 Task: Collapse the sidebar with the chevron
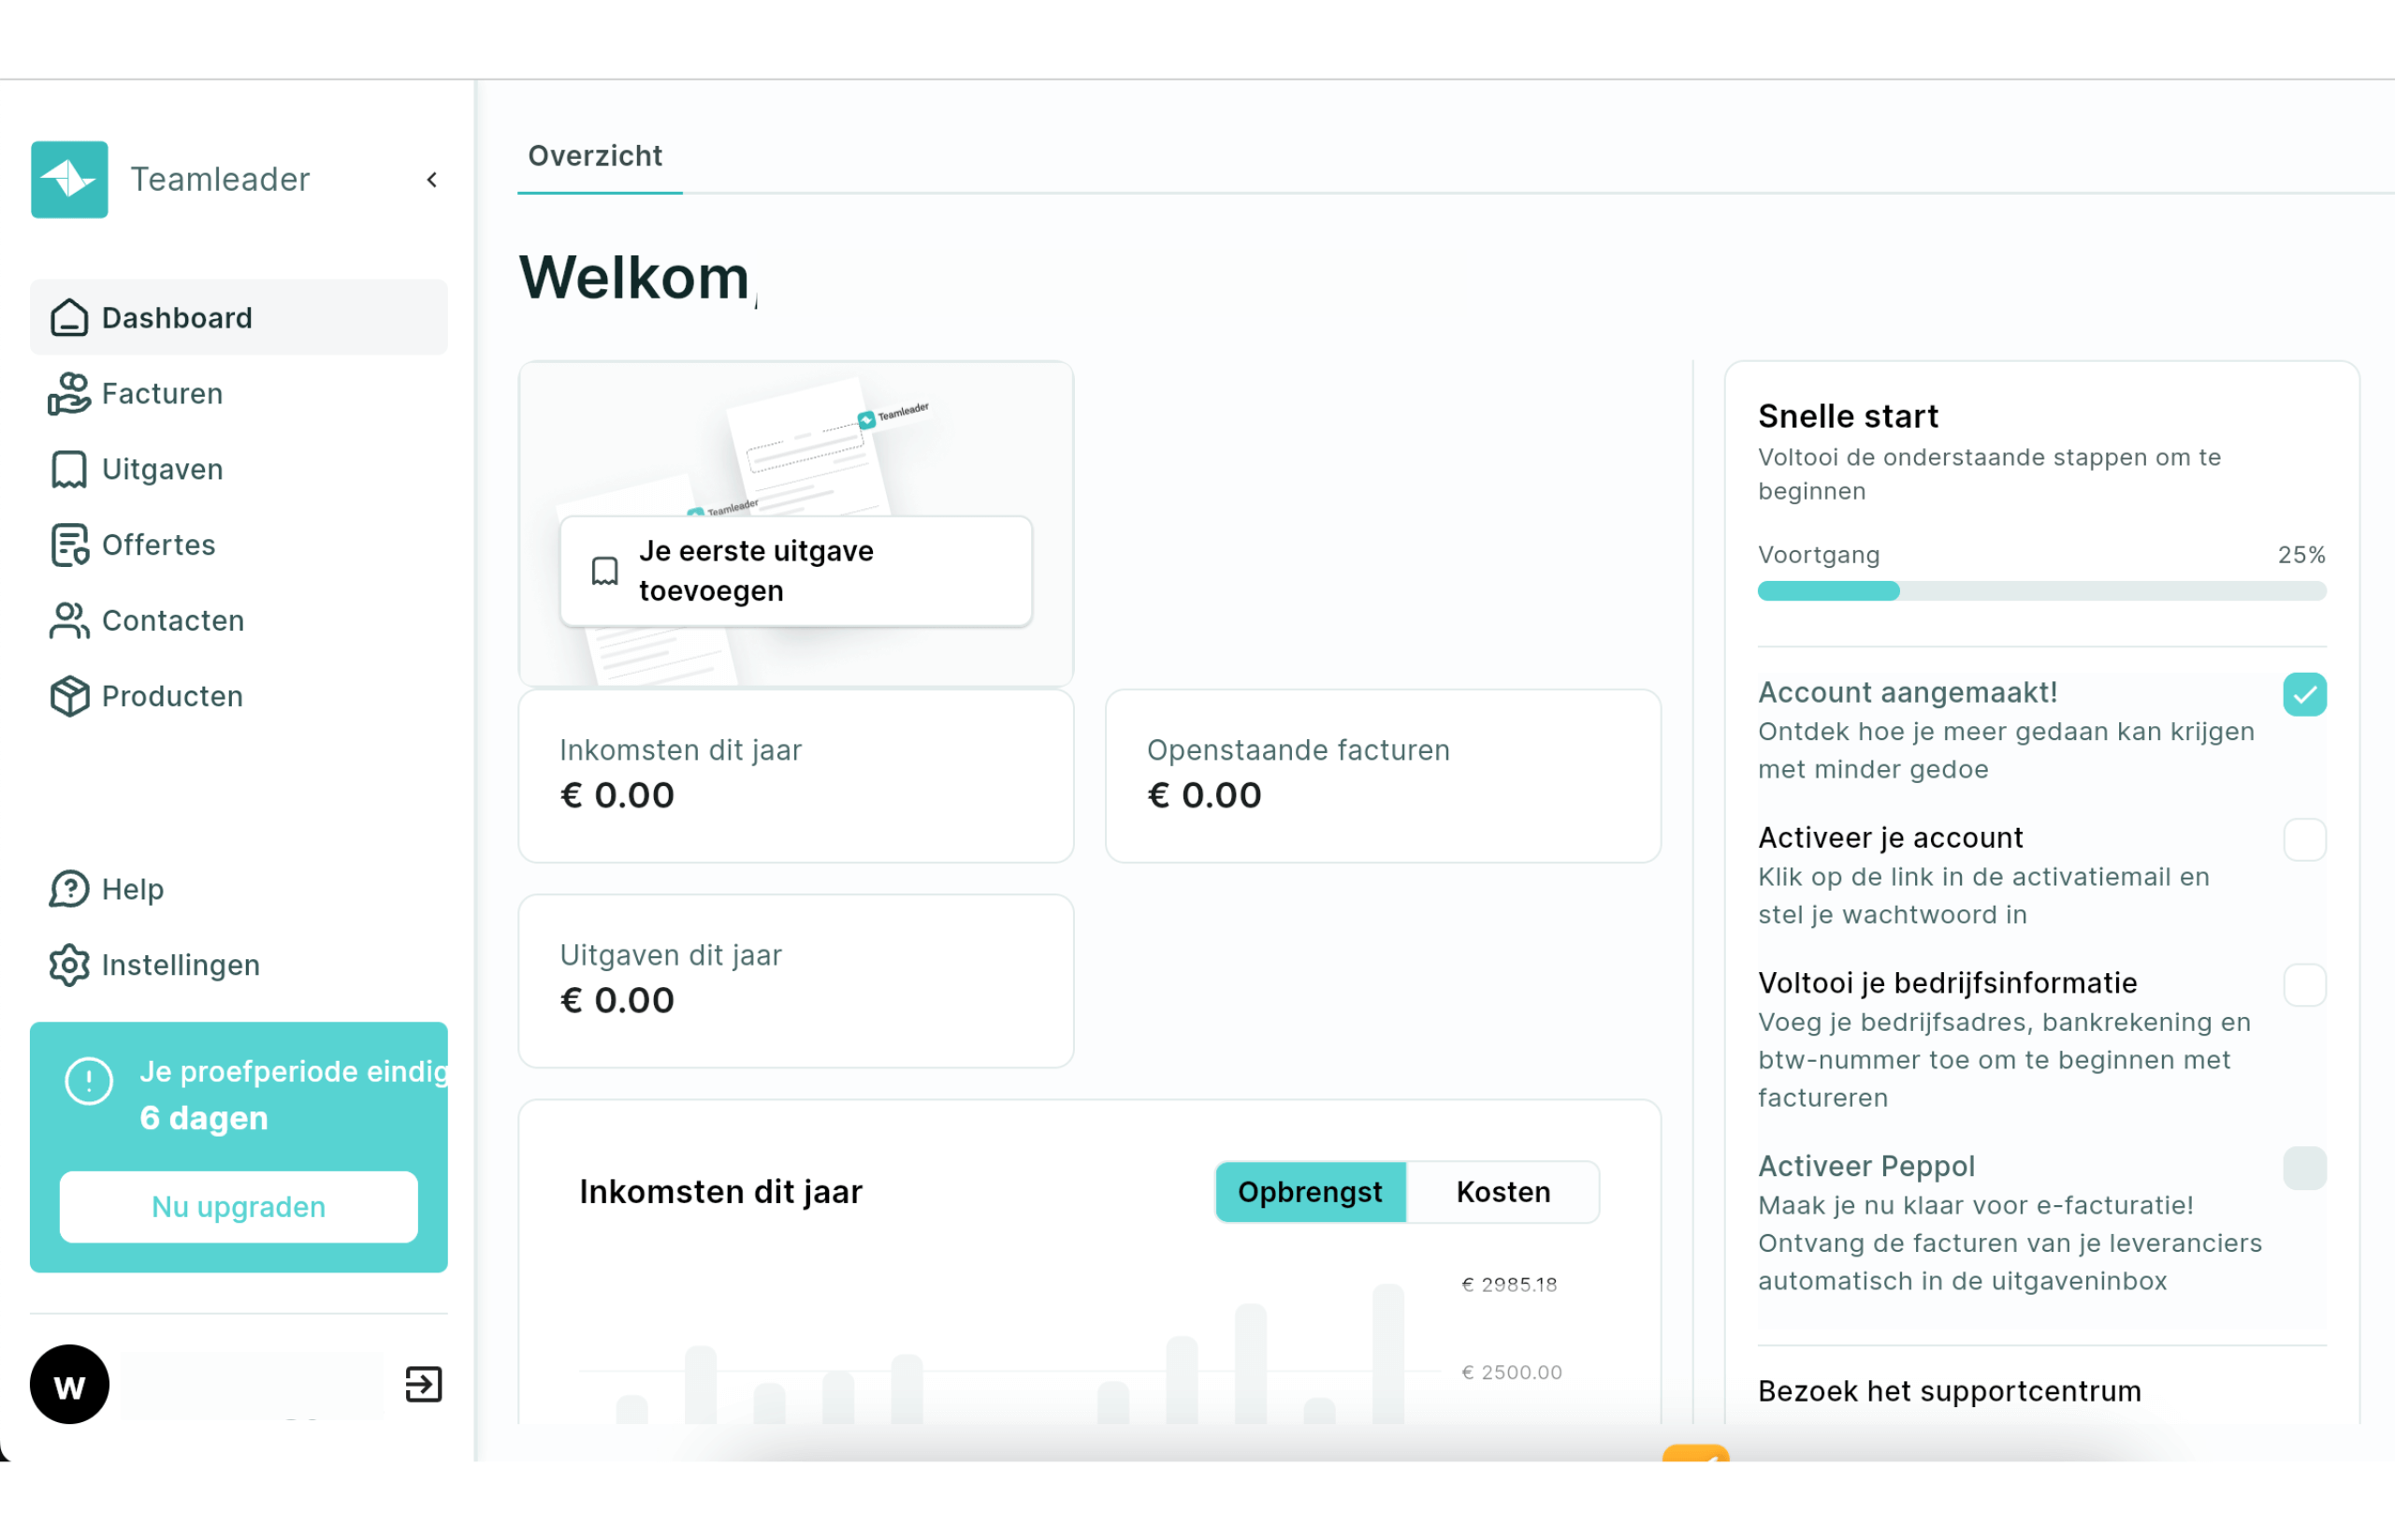click(x=432, y=180)
